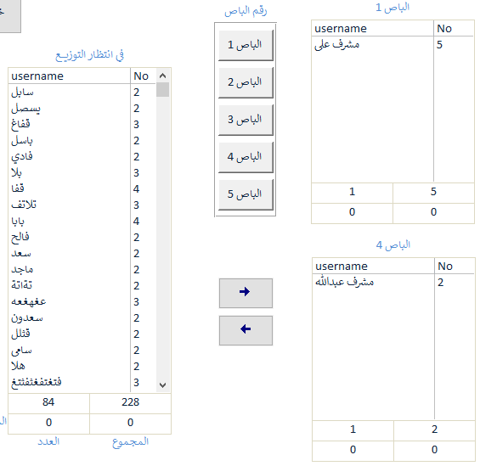
Task: Click the total field showing 228
Action: click(131, 402)
